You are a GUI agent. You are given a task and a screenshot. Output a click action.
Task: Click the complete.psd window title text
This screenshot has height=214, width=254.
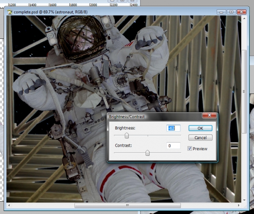[50, 12]
